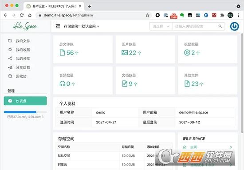Open Chrome three-dot menu
The width and height of the screenshot is (244, 170).
(x=238, y=15)
